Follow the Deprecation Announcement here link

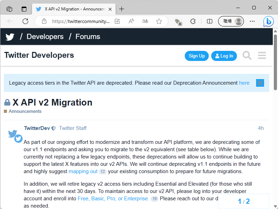[244, 83]
